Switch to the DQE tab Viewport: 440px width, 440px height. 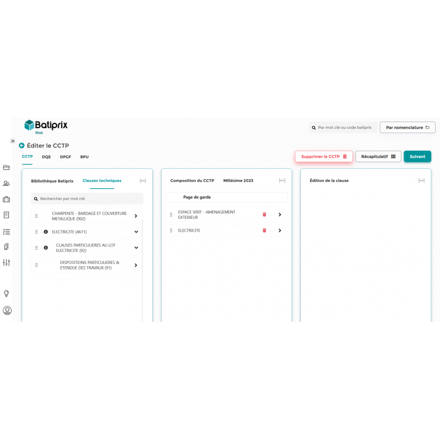click(46, 157)
